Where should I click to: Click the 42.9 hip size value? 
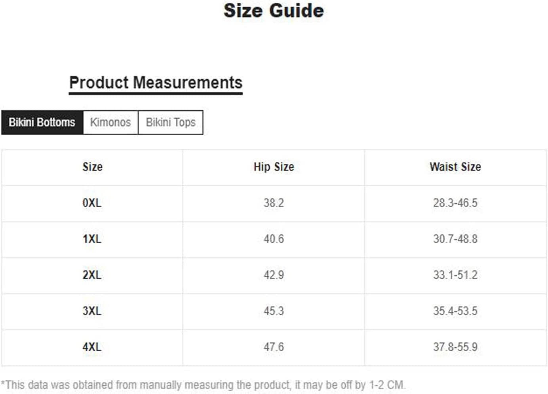[x=274, y=275]
